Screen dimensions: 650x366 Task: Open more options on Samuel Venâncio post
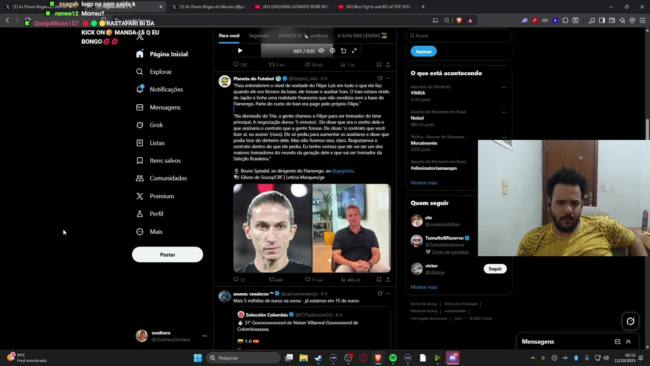pyautogui.click(x=388, y=293)
